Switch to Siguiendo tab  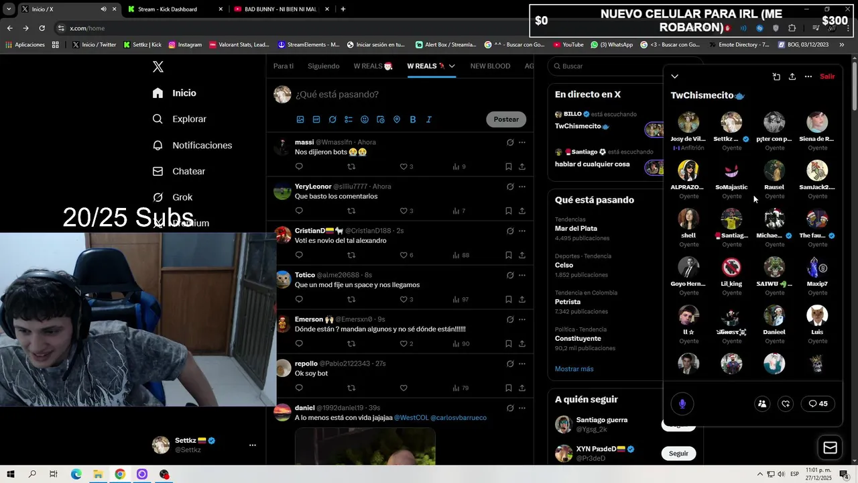pos(323,66)
